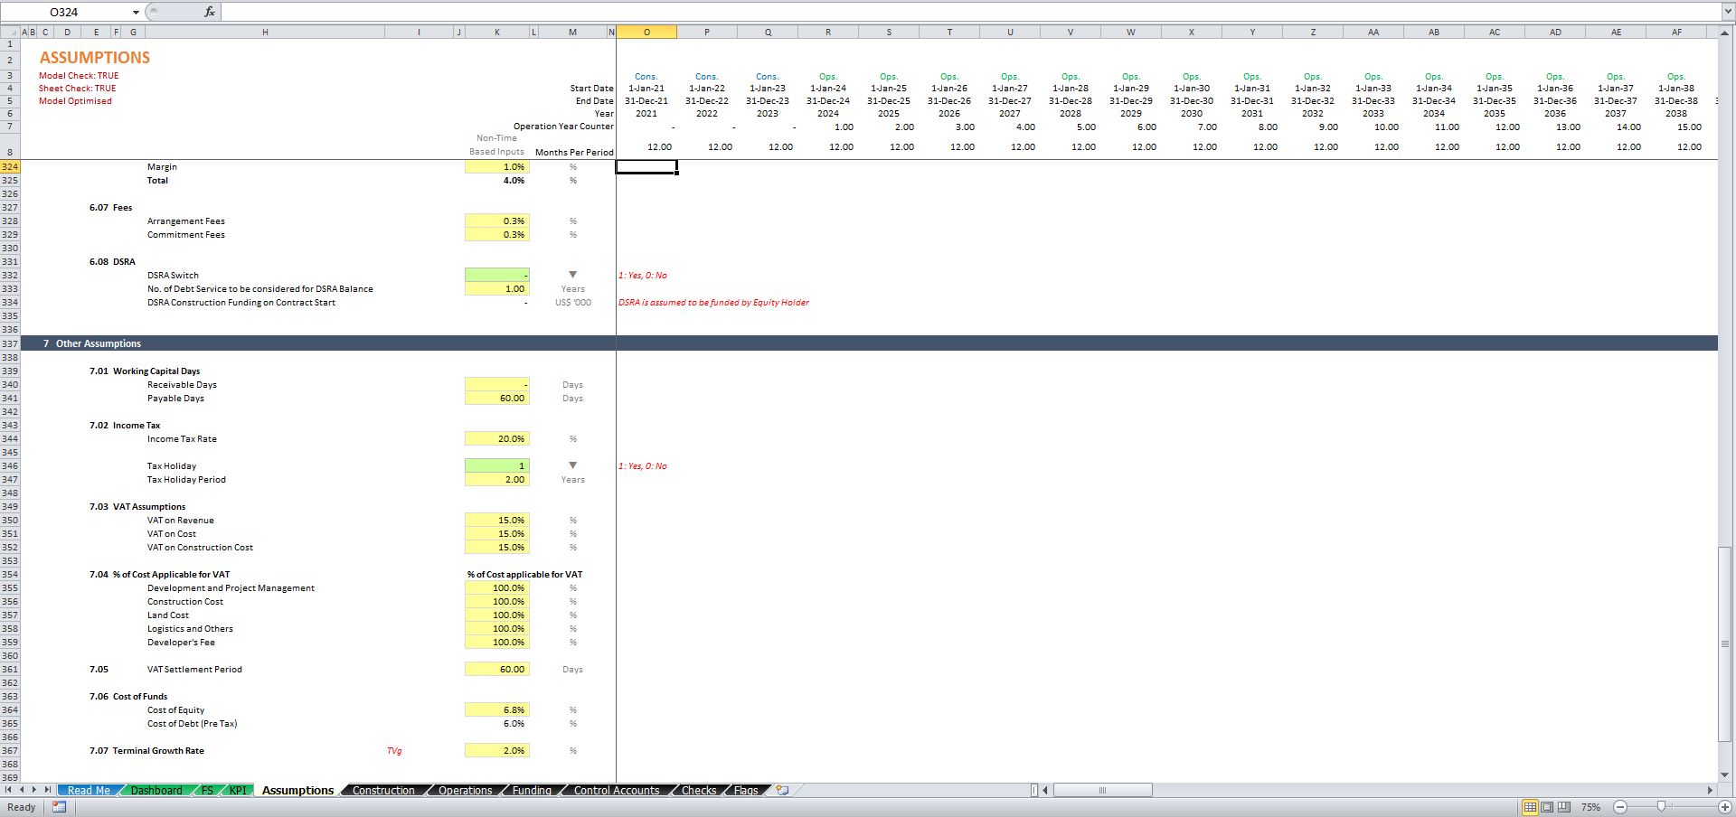
Task: Go to the last sheet tab arrow
Action: [48, 790]
